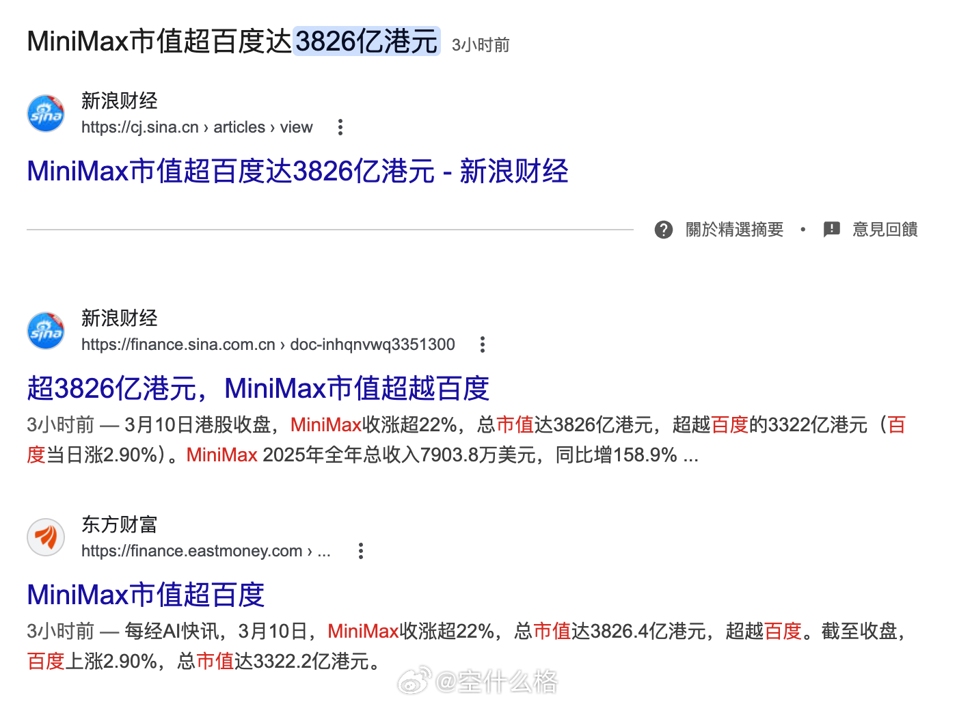Image resolution: width=957 pixels, height=704 pixels.
Task: Click the 新浪财经 site name above finance.sina.com.cn
Action: click(x=120, y=319)
